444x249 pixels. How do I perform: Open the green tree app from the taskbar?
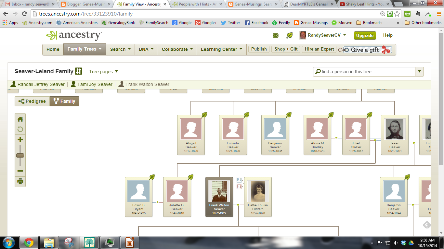pyautogui.click(x=89, y=242)
